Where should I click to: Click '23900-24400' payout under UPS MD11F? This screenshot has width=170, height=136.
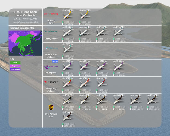[x=120, y=107]
